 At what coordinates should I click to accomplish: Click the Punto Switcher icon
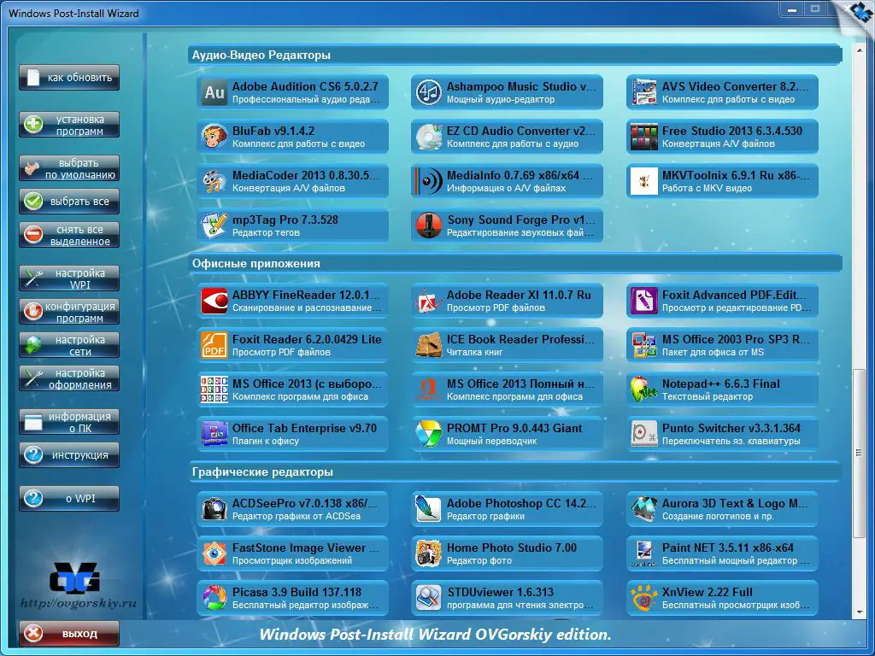[644, 434]
